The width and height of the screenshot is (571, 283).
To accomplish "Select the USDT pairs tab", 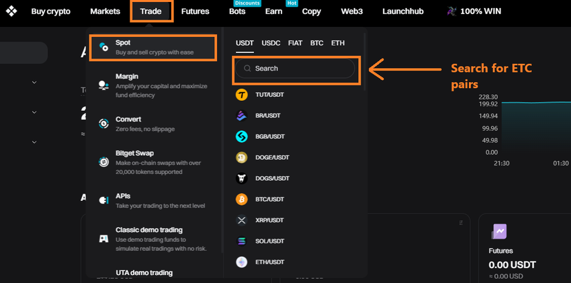I will tap(245, 43).
